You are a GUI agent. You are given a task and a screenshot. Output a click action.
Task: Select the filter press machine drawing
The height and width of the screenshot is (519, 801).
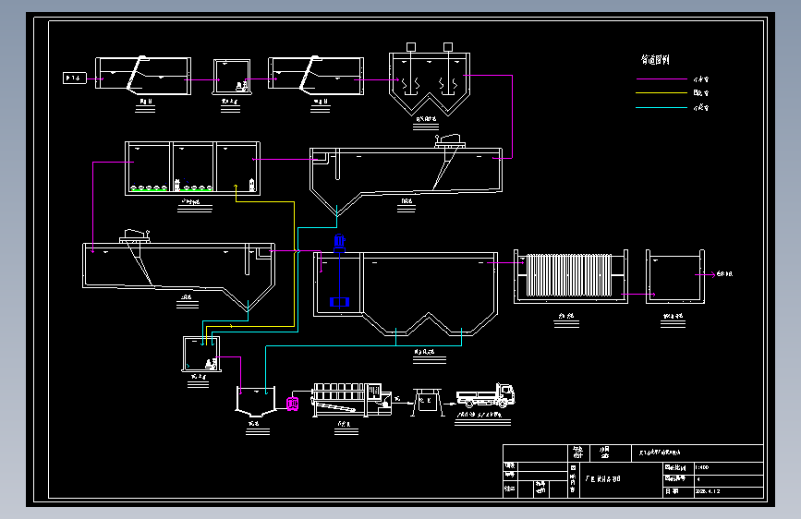[351, 400]
